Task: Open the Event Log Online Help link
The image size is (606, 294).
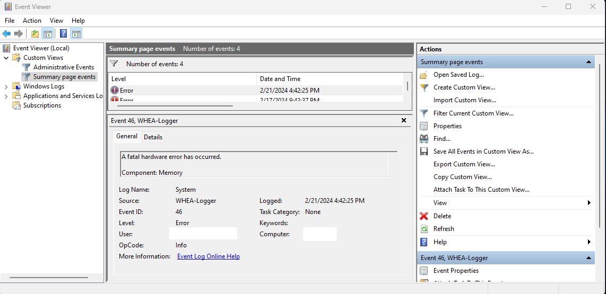Action: (x=209, y=256)
